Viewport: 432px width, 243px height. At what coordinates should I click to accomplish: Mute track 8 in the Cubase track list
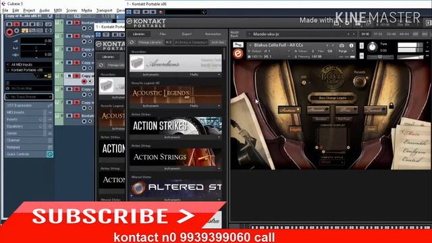(x=70, y=115)
